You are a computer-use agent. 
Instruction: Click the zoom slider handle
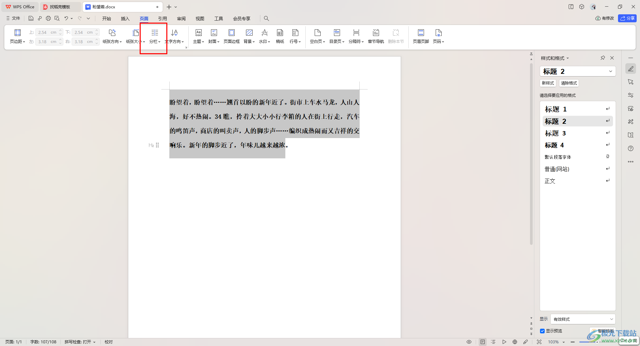coord(597,342)
